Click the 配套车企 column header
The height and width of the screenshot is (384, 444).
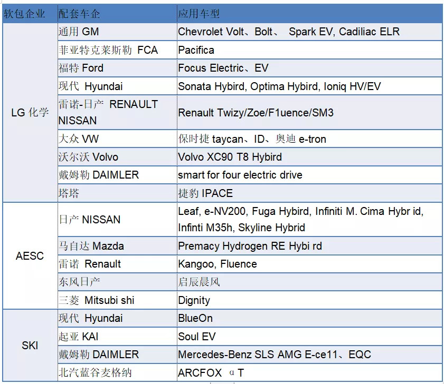pyautogui.click(x=117, y=14)
